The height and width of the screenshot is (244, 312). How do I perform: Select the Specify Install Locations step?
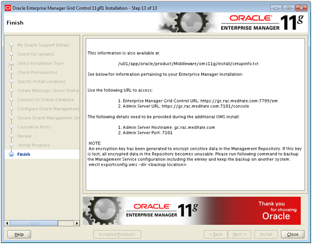point(41,81)
